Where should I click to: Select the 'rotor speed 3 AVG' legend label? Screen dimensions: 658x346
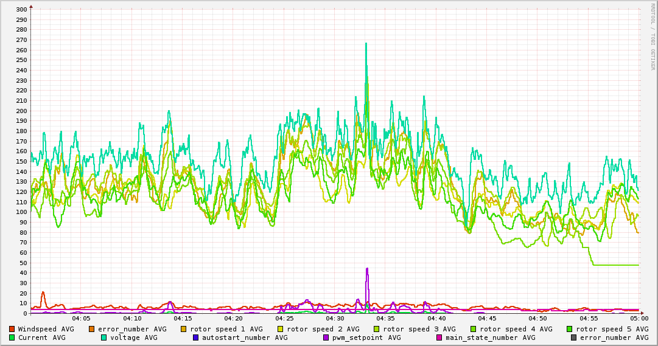[x=419, y=329]
